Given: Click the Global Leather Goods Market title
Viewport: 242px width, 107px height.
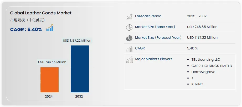Looking at the screenshot, I should click(41, 13).
